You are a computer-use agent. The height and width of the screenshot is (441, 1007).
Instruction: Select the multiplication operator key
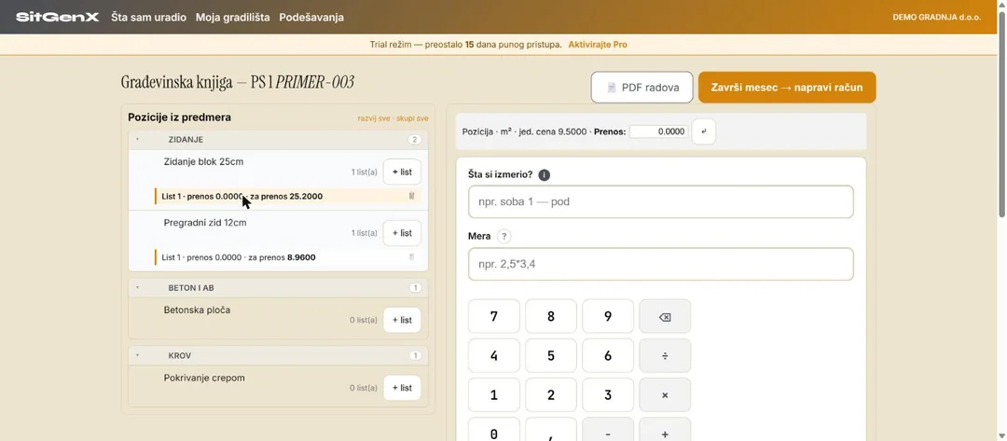[665, 395]
